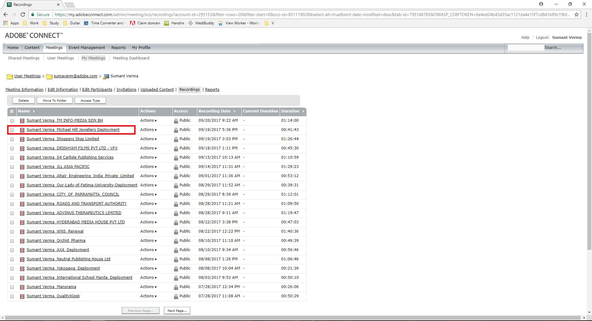Open the Apps grid in the bookmarks bar
This screenshot has width=592, height=321.
[11, 23]
